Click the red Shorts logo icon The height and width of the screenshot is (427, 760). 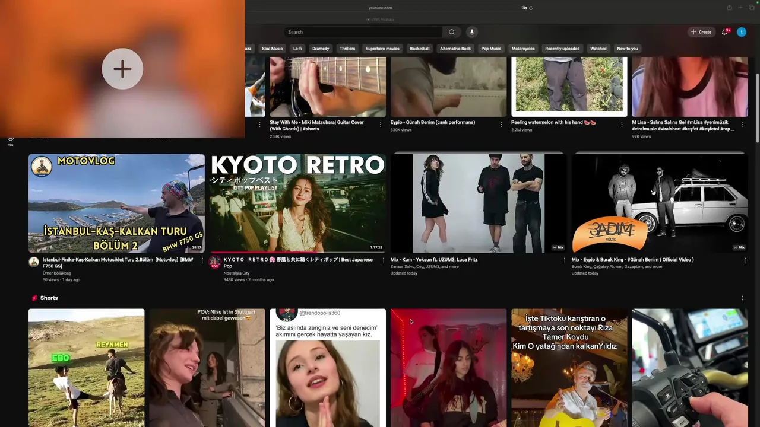click(34, 298)
